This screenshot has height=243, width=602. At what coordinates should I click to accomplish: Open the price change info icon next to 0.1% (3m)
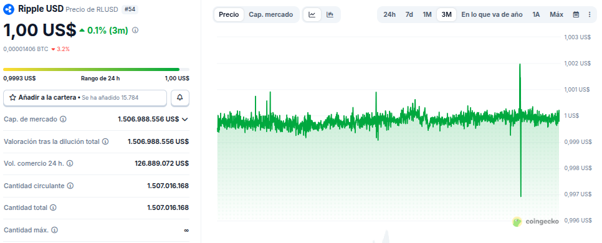click(135, 30)
